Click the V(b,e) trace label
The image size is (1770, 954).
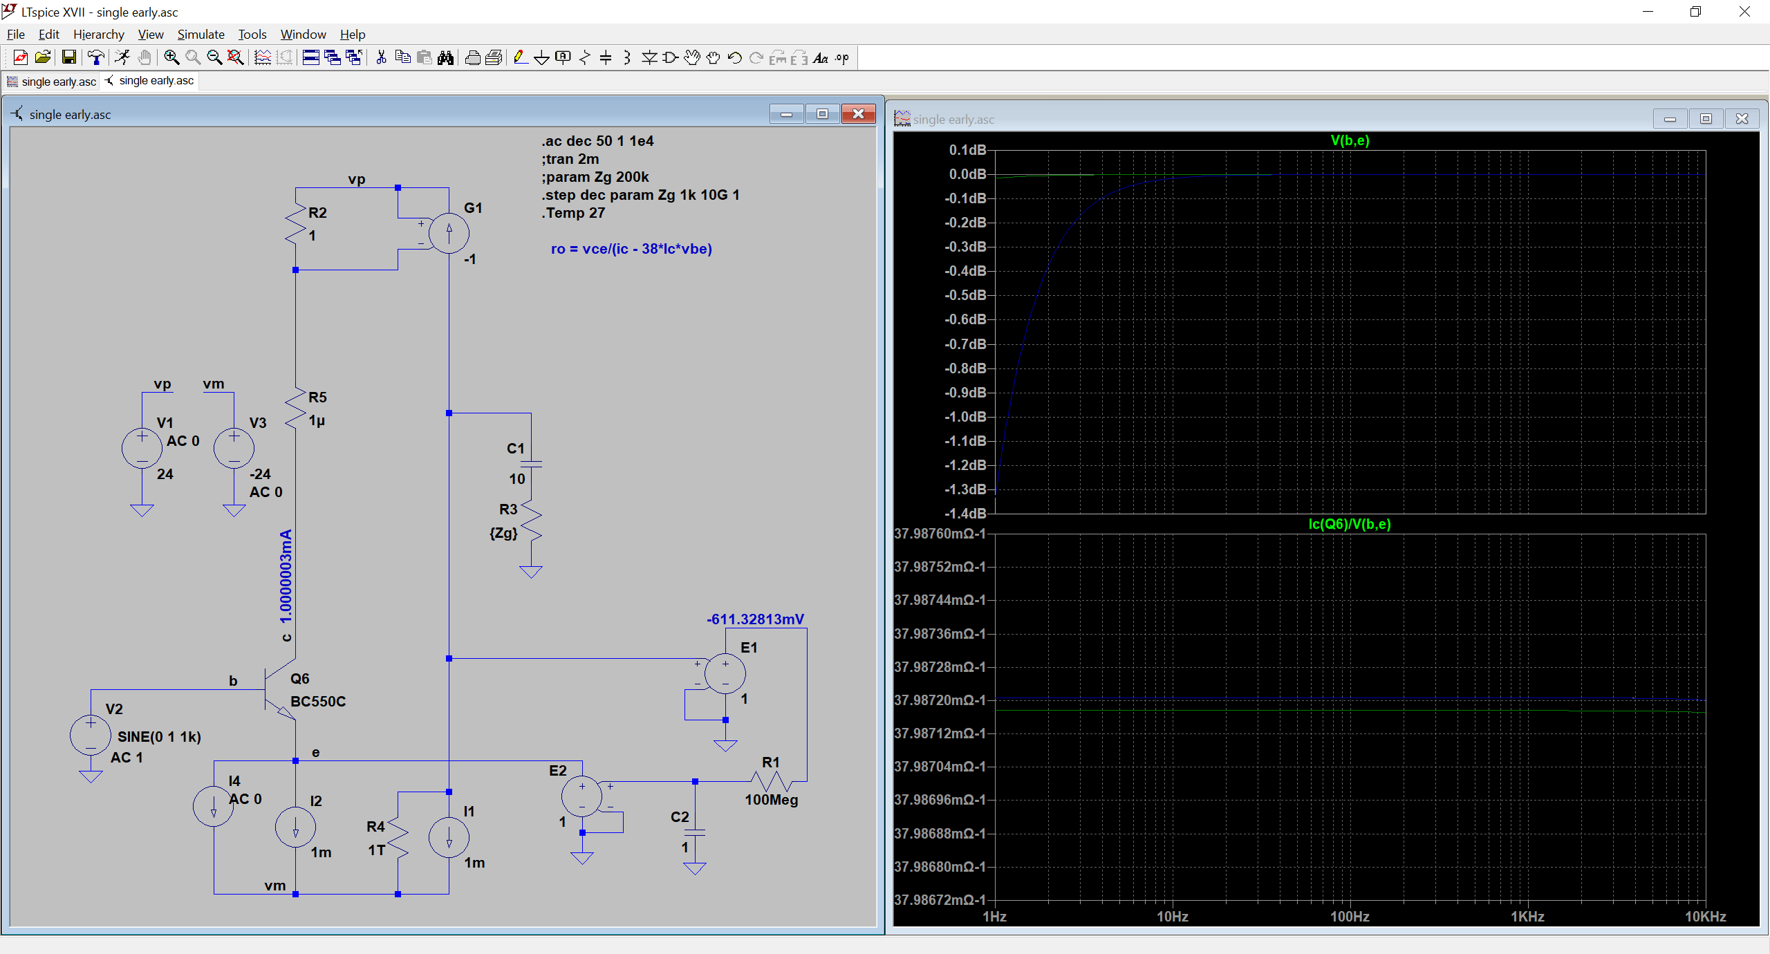pos(1350,140)
